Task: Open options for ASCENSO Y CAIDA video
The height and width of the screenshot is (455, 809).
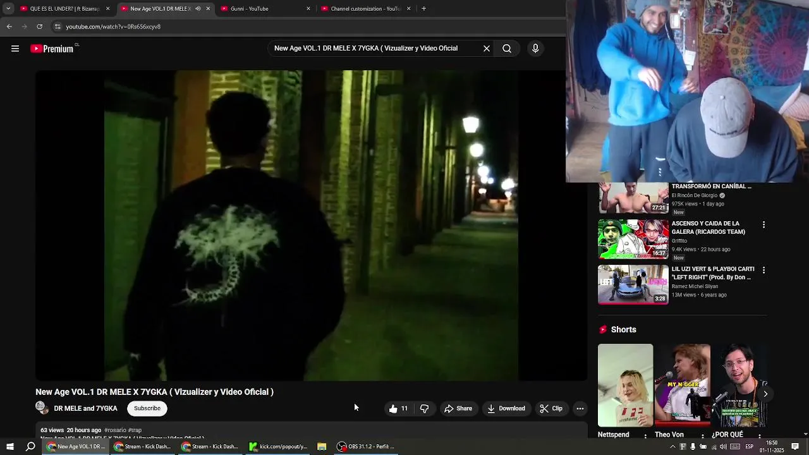Action: click(763, 225)
